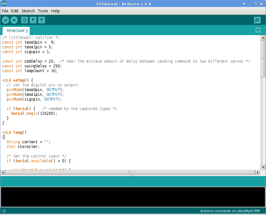Screen dimensions: 266x215
Task: Click 'Serial.begin(115200);' line
Action: point(34,114)
